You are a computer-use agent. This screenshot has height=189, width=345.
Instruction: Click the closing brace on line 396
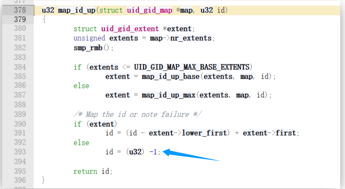coord(43,180)
